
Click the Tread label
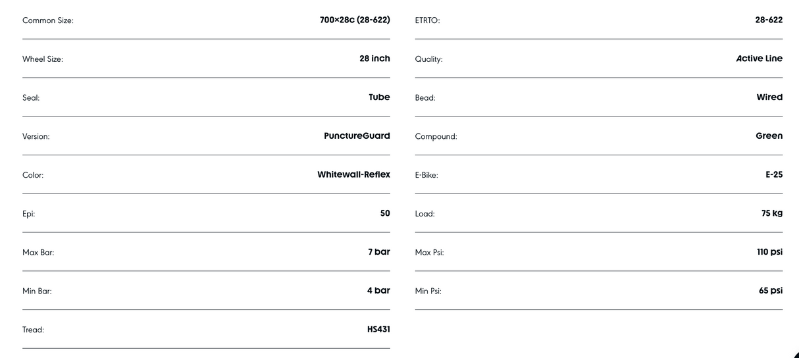point(33,330)
